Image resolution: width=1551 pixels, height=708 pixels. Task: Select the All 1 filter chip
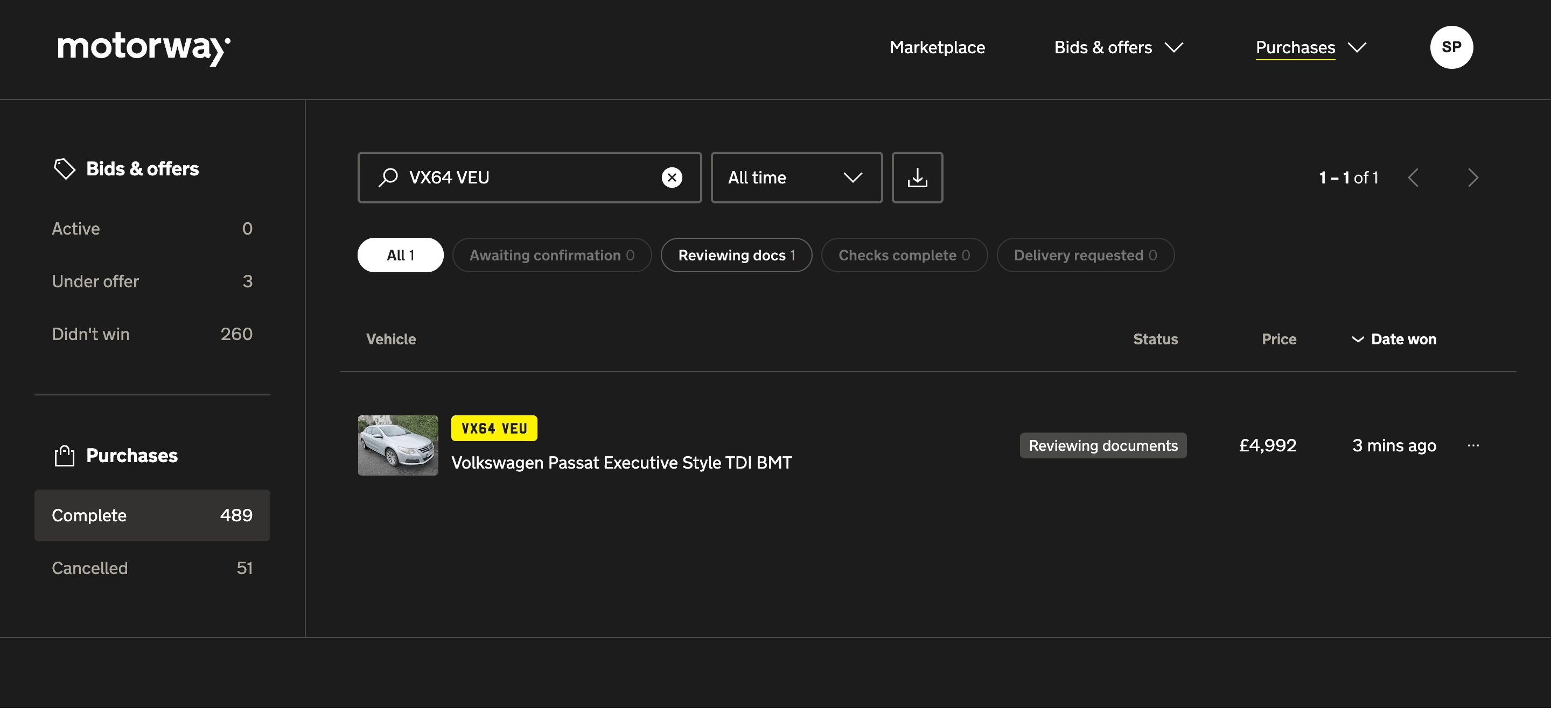(400, 255)
